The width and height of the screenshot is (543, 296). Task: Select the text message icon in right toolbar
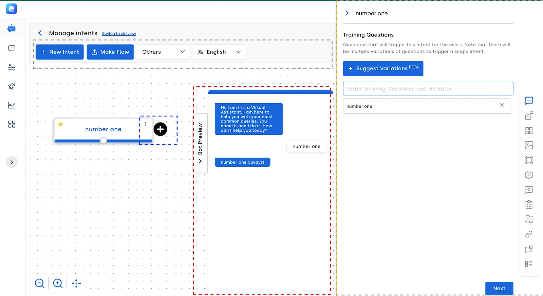pyautogui.click(x=529, y=100)
